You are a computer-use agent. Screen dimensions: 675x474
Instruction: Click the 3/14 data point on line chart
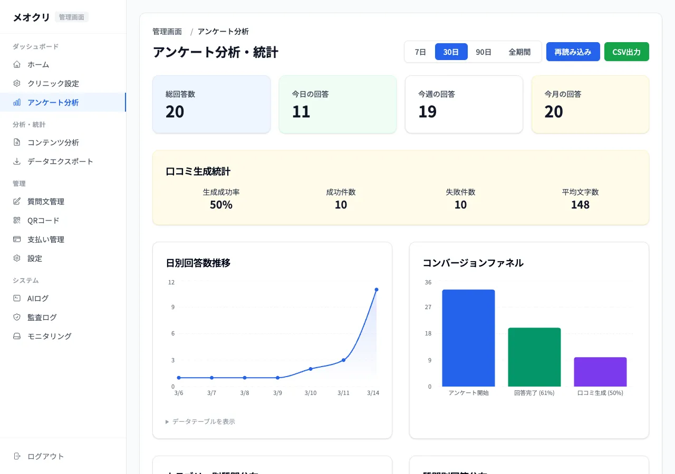coord(377,290)
